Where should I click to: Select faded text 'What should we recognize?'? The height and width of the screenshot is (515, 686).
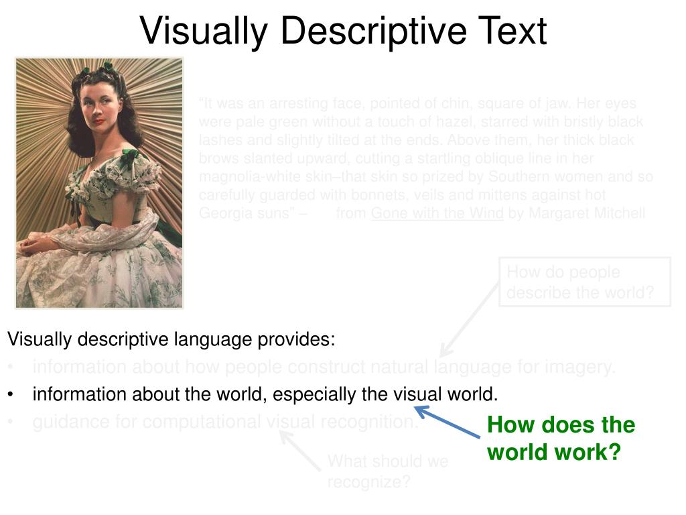388,471
